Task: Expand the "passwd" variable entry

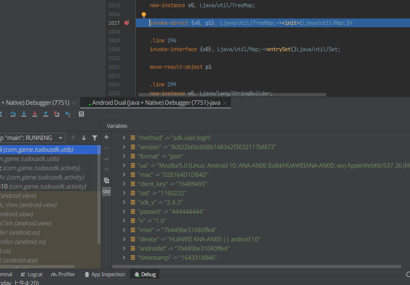Action: [124, 212]
